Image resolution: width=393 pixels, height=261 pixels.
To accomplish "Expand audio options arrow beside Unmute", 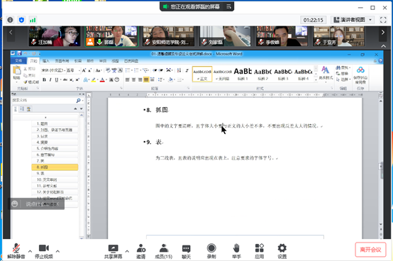I will click(x=30, y=251).
